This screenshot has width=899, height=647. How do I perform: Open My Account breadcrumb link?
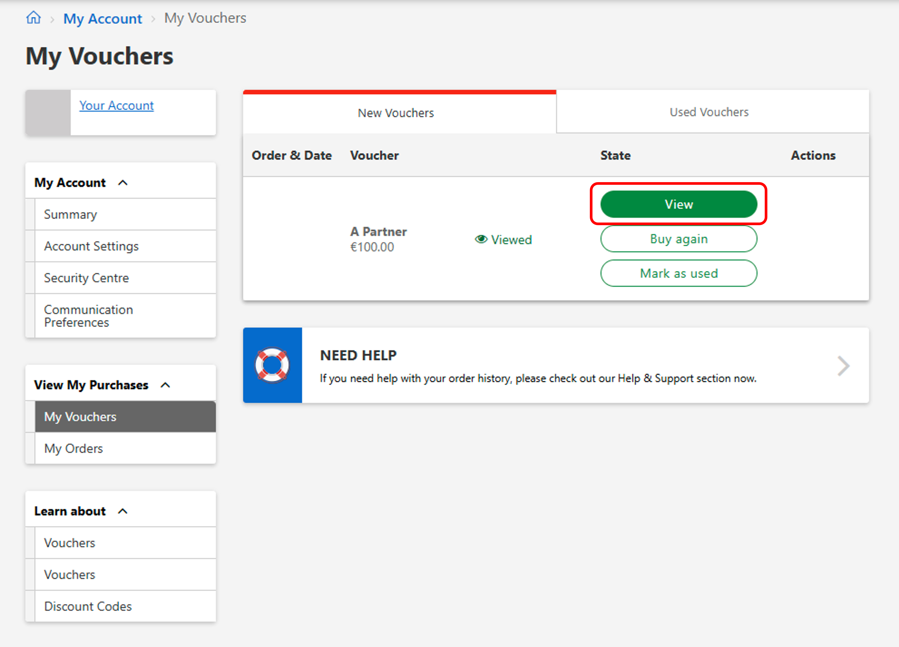103,19
